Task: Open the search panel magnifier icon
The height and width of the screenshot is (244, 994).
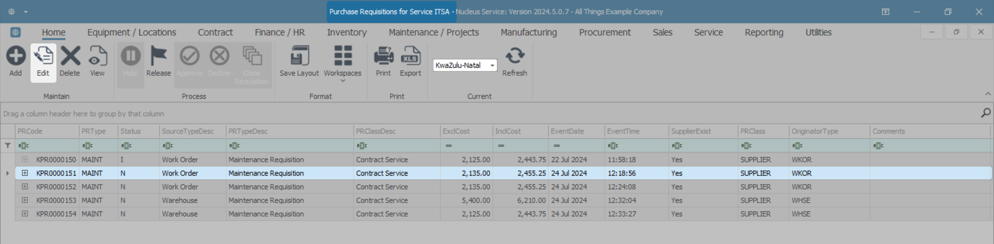Action: (x=986, y=113)
